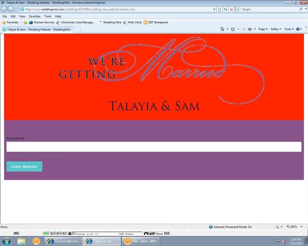Viewport: 308px width, 246px height.
Task: Open the Page dropdown menu
Action: click(x=263, y=29)
